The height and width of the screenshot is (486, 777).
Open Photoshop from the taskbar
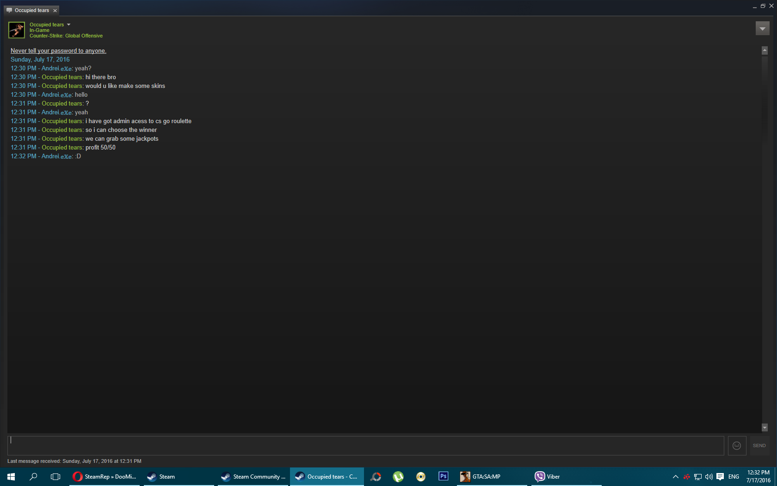[x=443, y=476]
